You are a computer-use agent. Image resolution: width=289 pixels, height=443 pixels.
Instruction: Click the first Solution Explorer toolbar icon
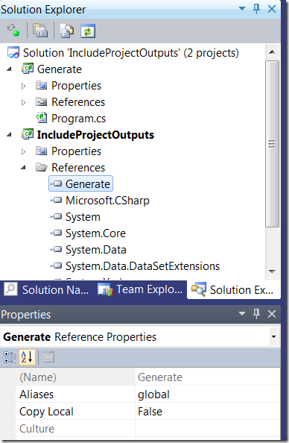13,31
